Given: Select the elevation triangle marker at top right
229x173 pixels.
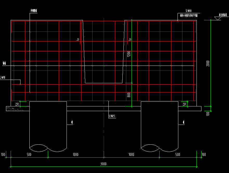Looking at the screenshot, I should pyautogui.click(x=218, y=18).
